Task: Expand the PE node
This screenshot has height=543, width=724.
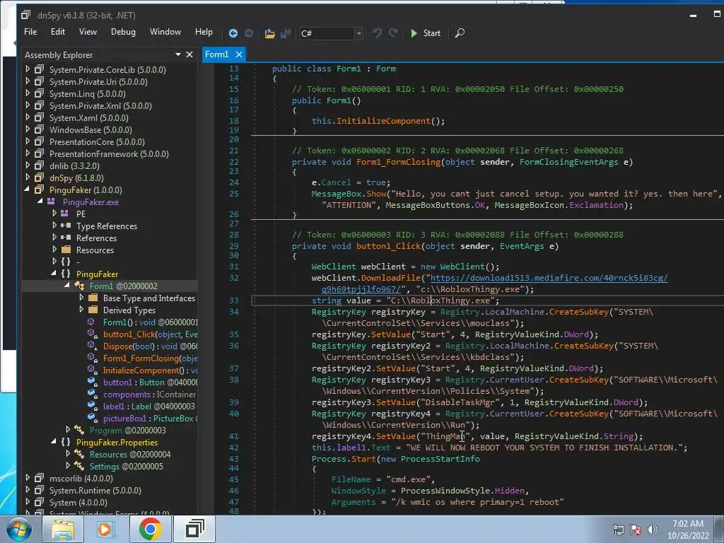Action: pyautogui.click(x=54, y=214)
